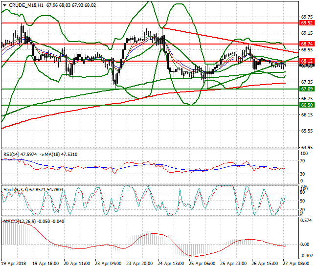Select the MACD scale value 0.00
Image resolution: width=318 pixels, height=269 pixels.
[x=305, y=245]
